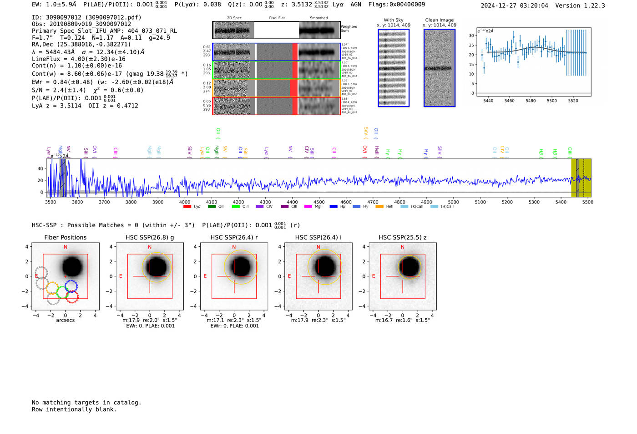Select the RA,Dec coordinates line
637x434 pixels.
click(81, 44)
